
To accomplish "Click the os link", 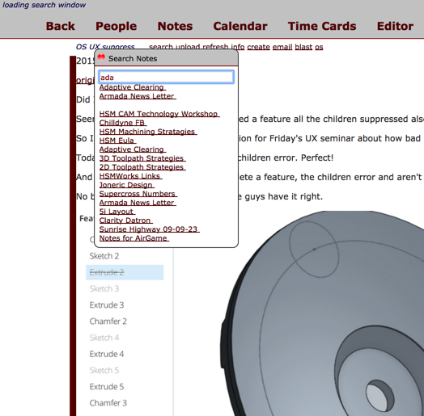I will pos(319,47).
